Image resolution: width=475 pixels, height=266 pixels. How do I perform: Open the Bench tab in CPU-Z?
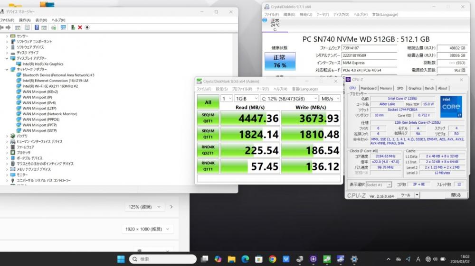tap(429, 88)
